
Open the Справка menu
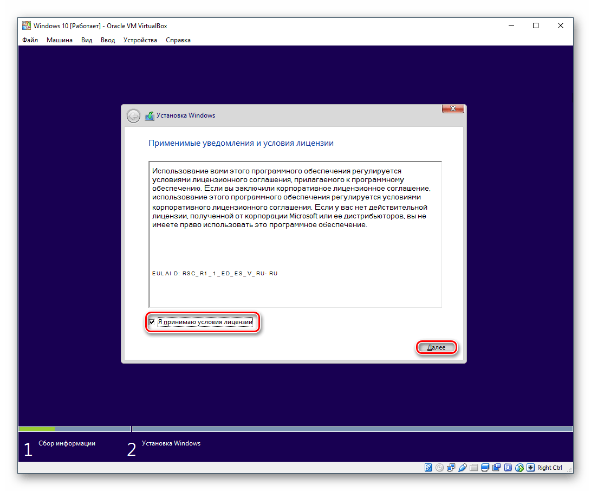[178, 40]
